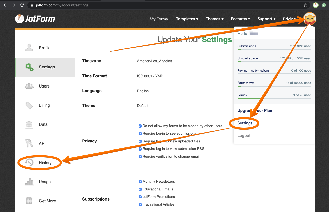Screen dimensions: 329x212
Task: Change Time Format ISO 8601 - YMD
Action: pos(150,76)
